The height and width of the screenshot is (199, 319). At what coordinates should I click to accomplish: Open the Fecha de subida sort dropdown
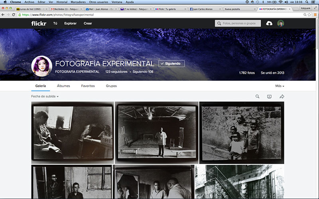(x=45, y=97)
